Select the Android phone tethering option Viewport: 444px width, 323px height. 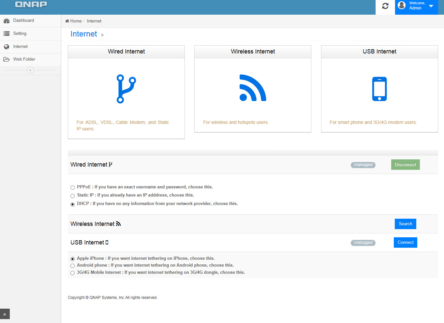point(72,266)
